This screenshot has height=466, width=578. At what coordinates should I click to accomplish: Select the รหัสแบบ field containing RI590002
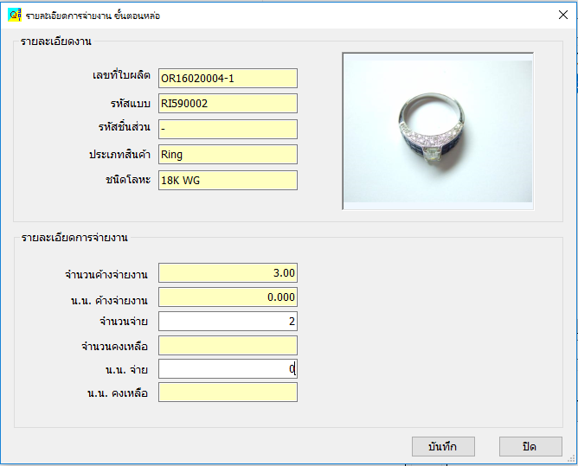point(228,104)
